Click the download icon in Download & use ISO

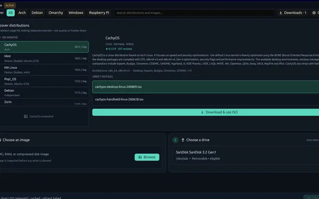[x=202, y=113]
